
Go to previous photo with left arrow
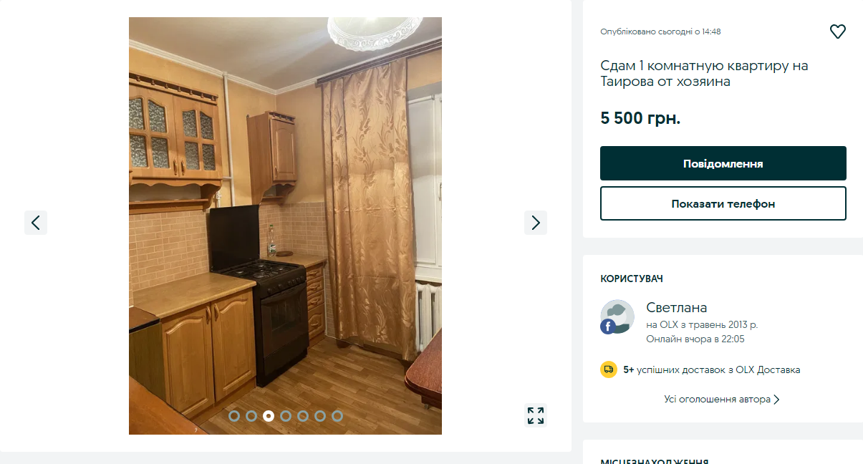point(36,223)
